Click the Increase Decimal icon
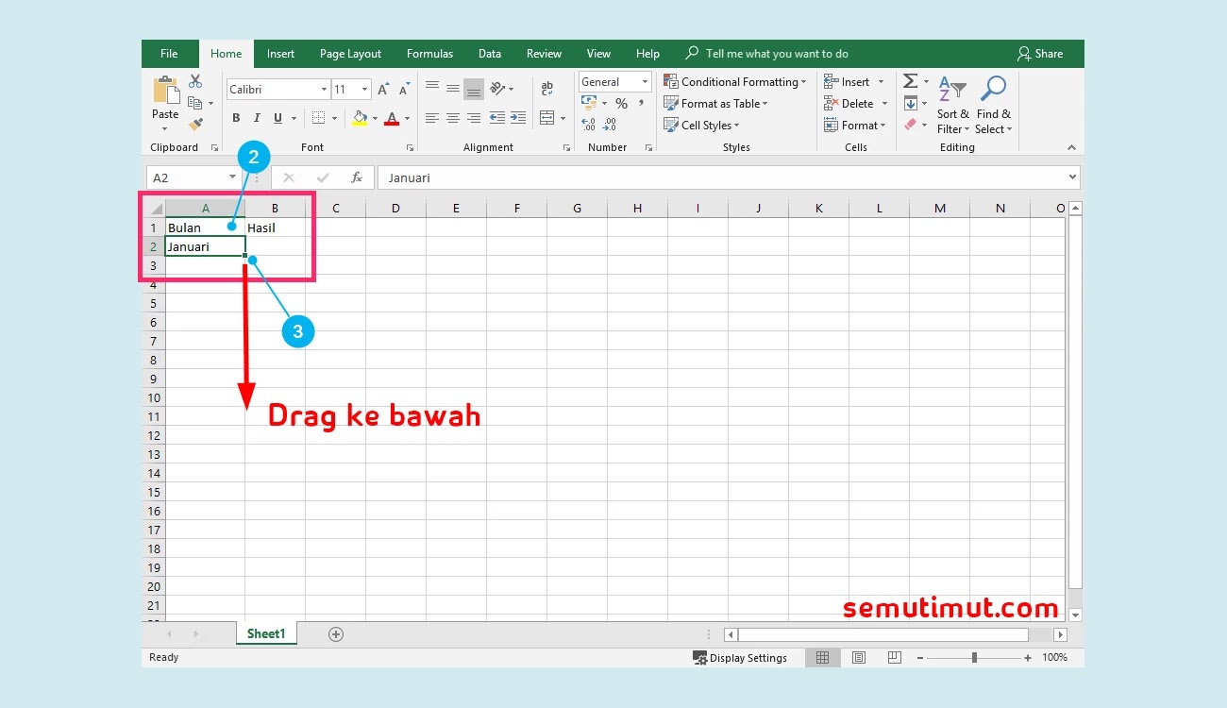This screenshot has width=1227, height=708. point(590,124)
